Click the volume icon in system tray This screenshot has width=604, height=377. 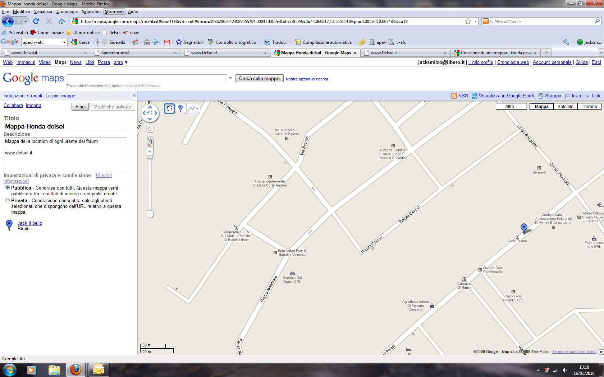pyautogui.click(x=564, y=370)
